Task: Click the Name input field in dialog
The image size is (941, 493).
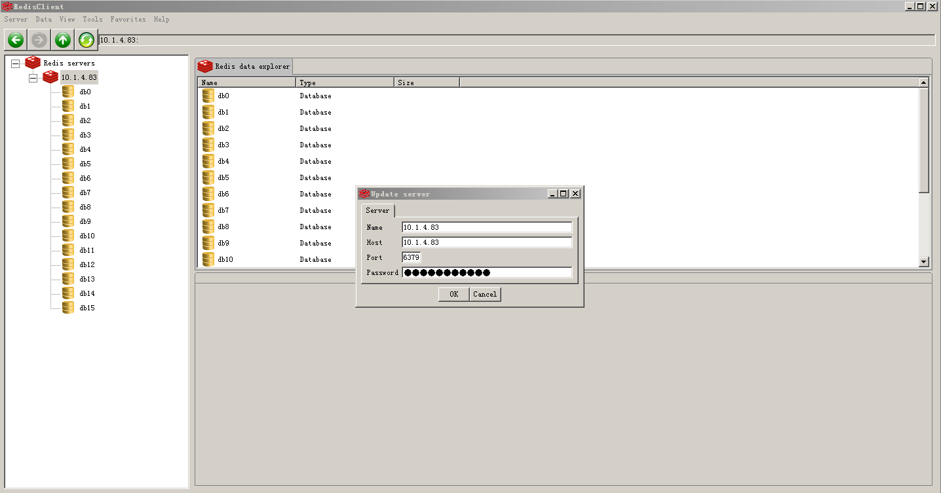Action: pyautogui.click(x=487, y=227)
